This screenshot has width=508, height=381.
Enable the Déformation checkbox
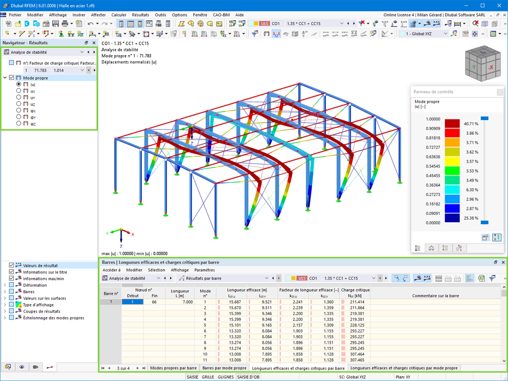pos(12,285)
